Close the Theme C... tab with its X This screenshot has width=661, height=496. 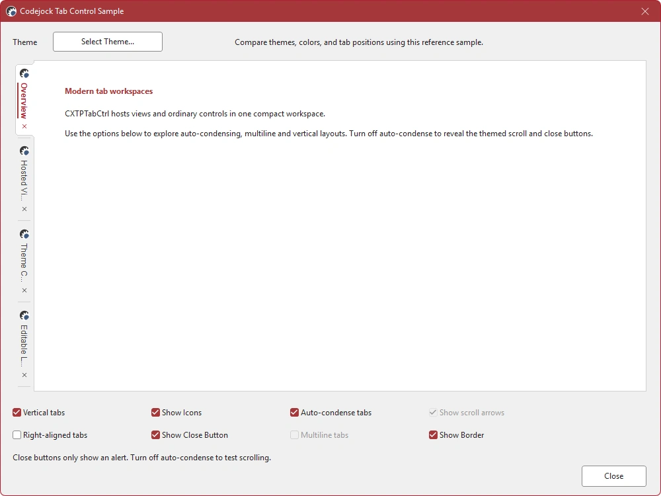[x=24, y=290]
